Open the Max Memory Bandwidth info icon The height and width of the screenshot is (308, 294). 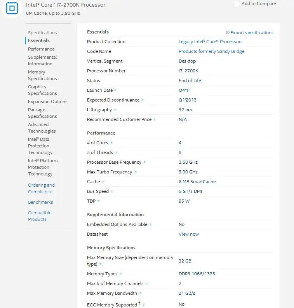pyautogui.click(x=140, y=294)
